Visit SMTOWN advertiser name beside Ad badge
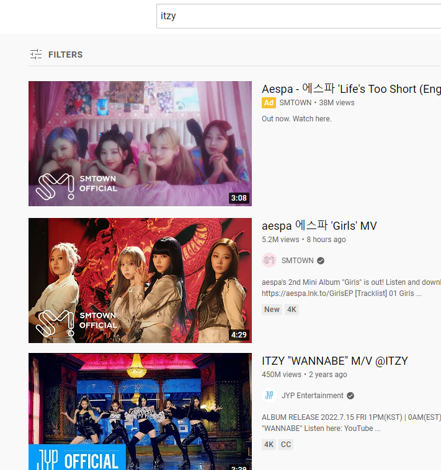Screen dimensions: 441x470 [x=295, y=103]
